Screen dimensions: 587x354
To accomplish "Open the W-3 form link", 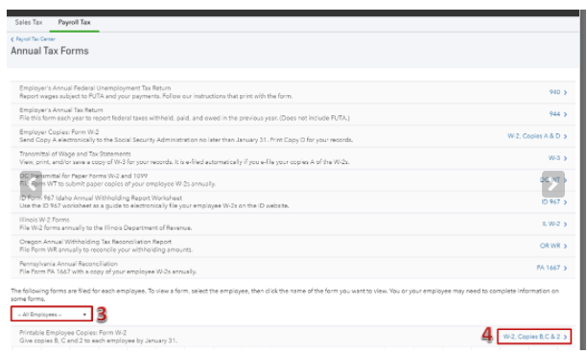I will pos(554,158).
